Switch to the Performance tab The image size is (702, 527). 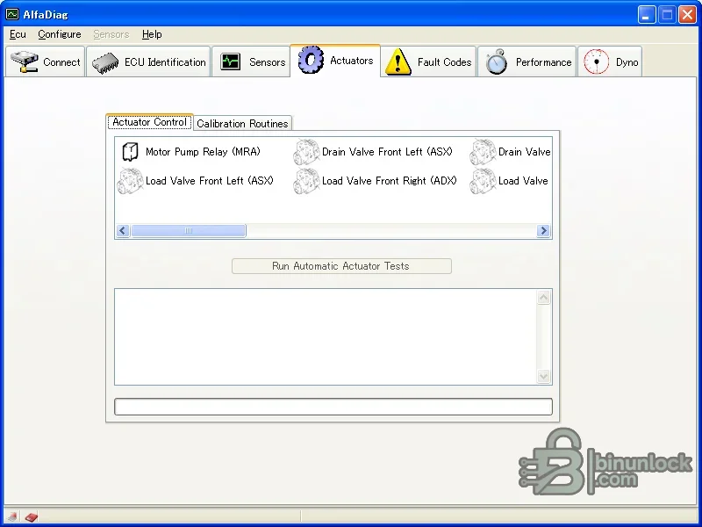coord(527,61)
